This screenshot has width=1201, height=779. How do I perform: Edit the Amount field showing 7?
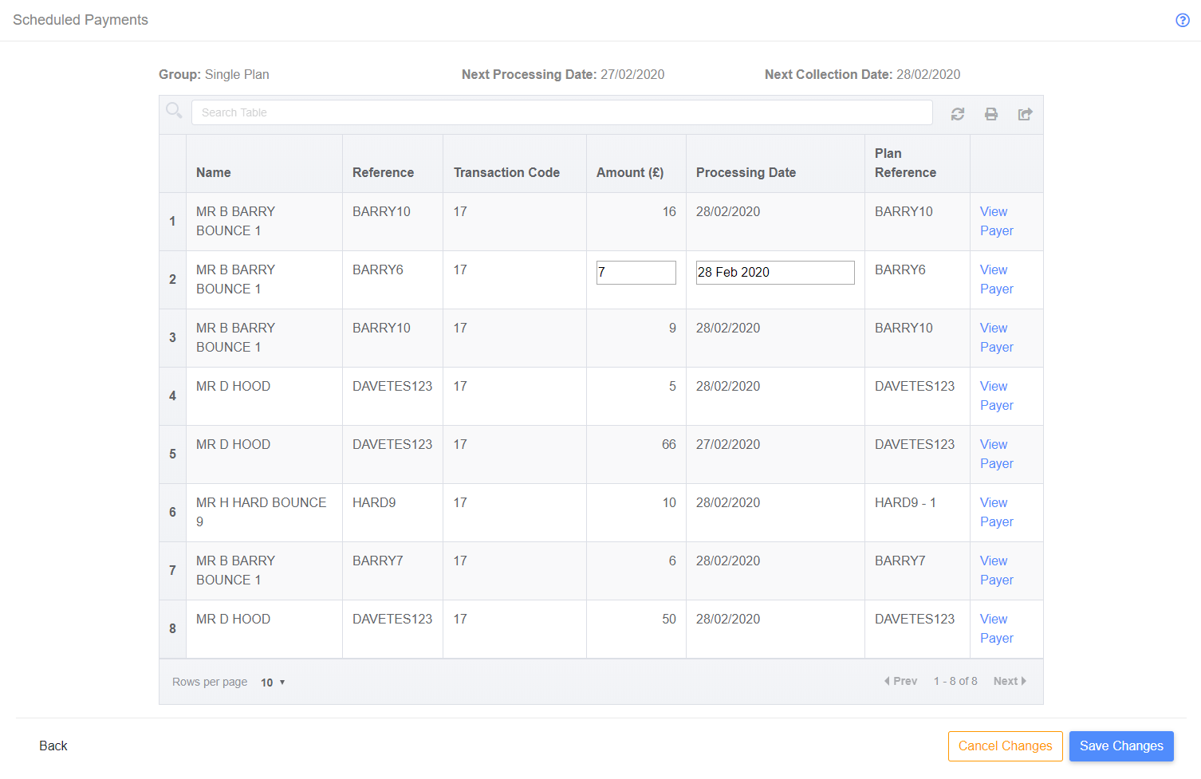[636, 272]
